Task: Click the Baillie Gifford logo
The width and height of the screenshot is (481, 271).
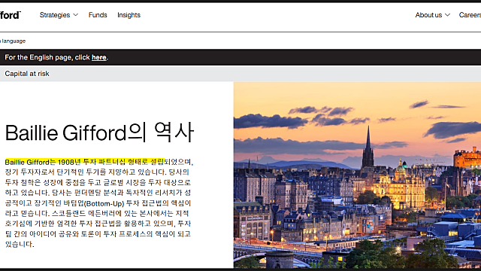Action: [10, 15]
